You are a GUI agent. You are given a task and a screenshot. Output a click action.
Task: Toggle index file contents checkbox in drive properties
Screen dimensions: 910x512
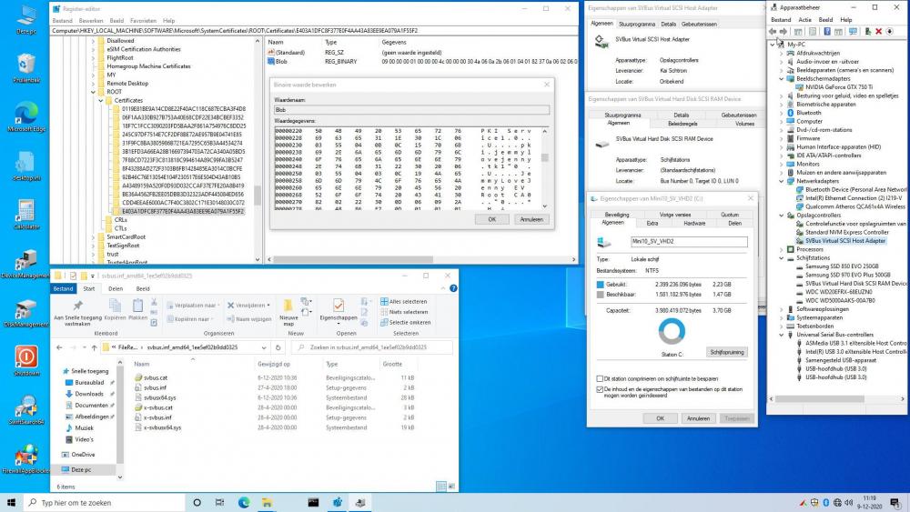600,389
